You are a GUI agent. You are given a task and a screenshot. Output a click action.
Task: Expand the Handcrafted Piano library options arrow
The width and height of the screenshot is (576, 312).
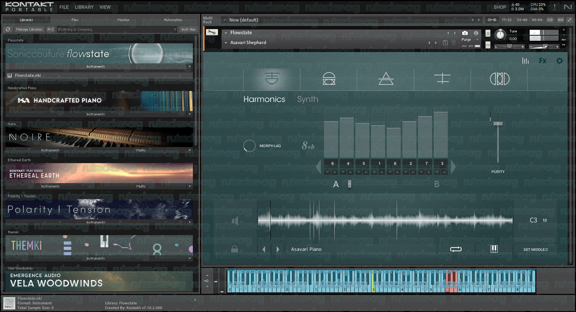coord(190,114)
